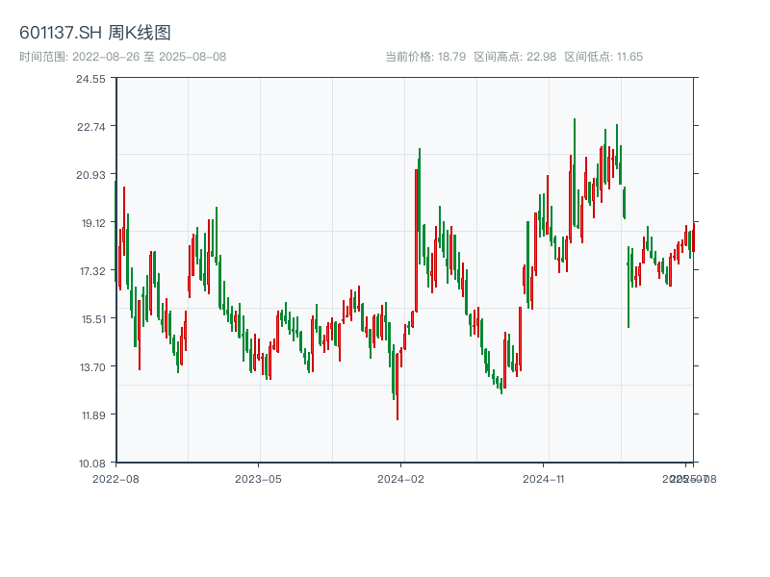Click the lowest red candle near 11.65
770x577 pixels.
(x=398, y=387)
